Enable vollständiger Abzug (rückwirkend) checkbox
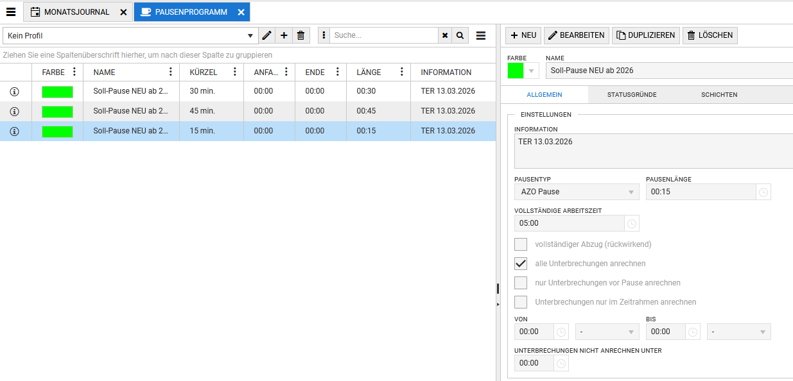 coord(521,244)
